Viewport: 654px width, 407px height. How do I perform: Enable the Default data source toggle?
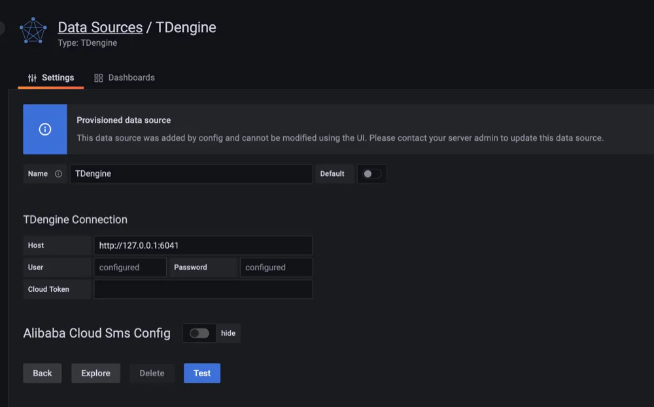pyautogui.click(x=371, y=173)
